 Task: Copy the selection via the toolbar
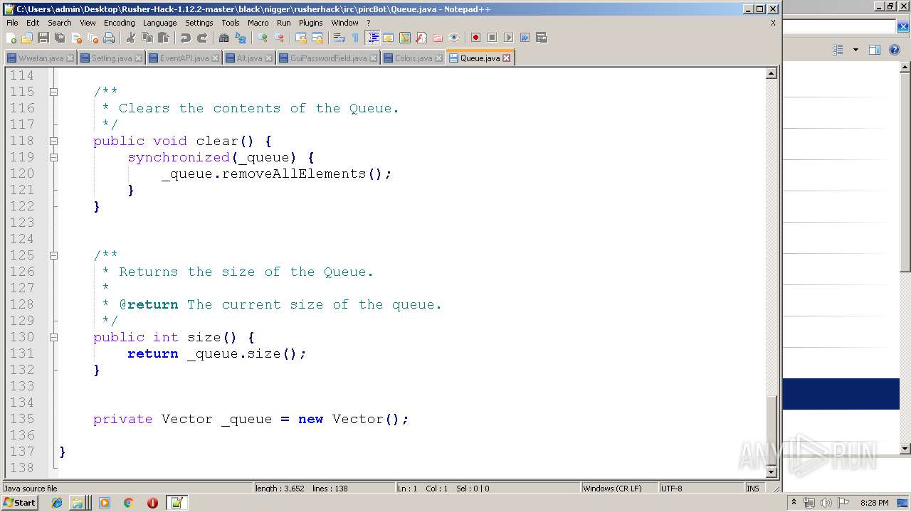coord(147,38)
